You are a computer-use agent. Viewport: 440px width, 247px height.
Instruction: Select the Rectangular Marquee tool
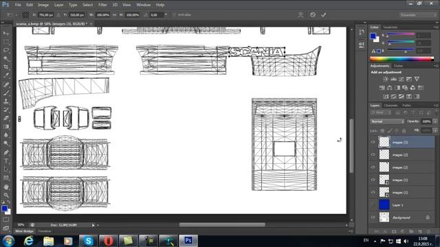pos(6,42)
